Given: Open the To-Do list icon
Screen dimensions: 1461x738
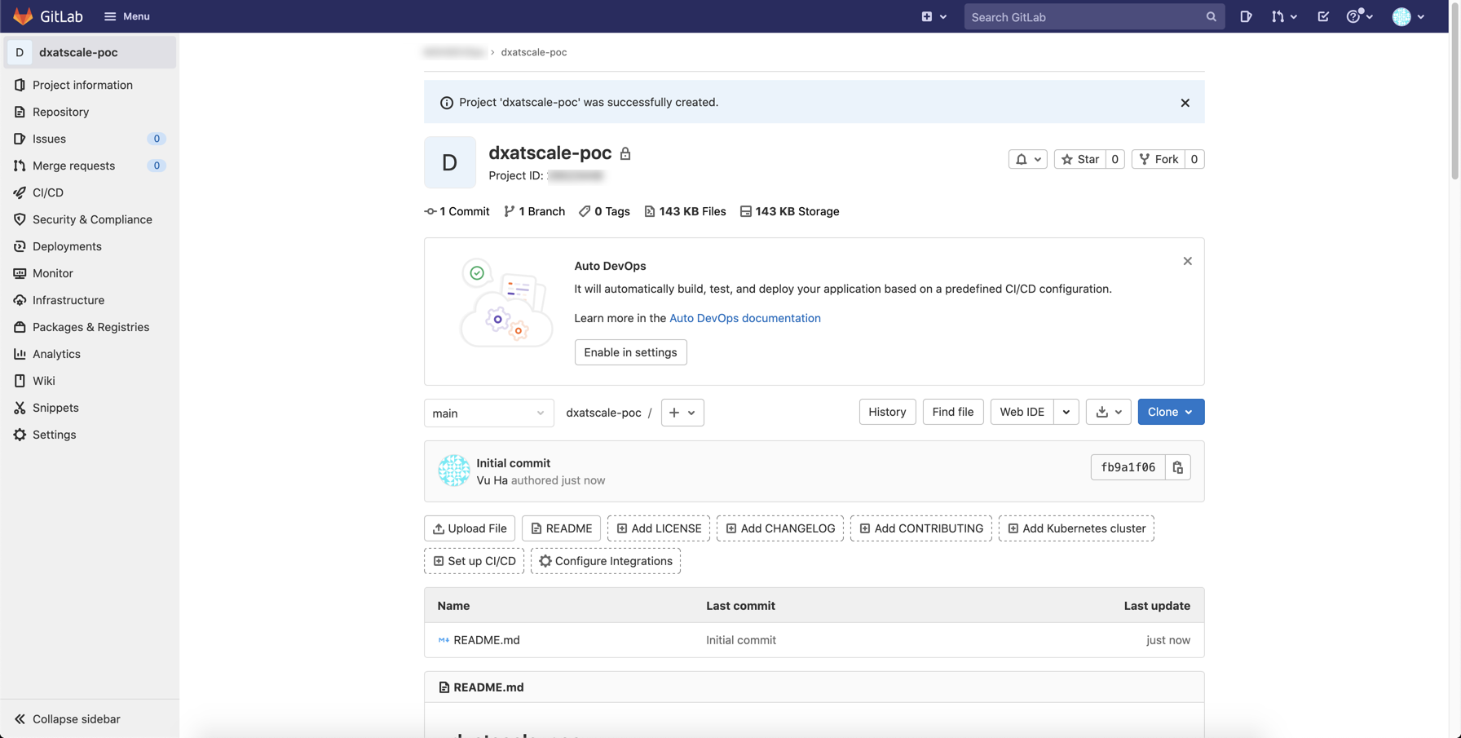Looking at the screenshot, I should click(x=1323, y=16).
